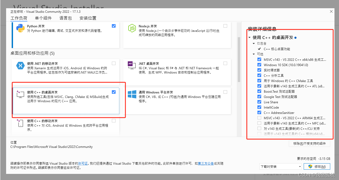Switch to the 工作负荷 tab
The width and height of the screenshot is (339, 180).
[19, 18]
